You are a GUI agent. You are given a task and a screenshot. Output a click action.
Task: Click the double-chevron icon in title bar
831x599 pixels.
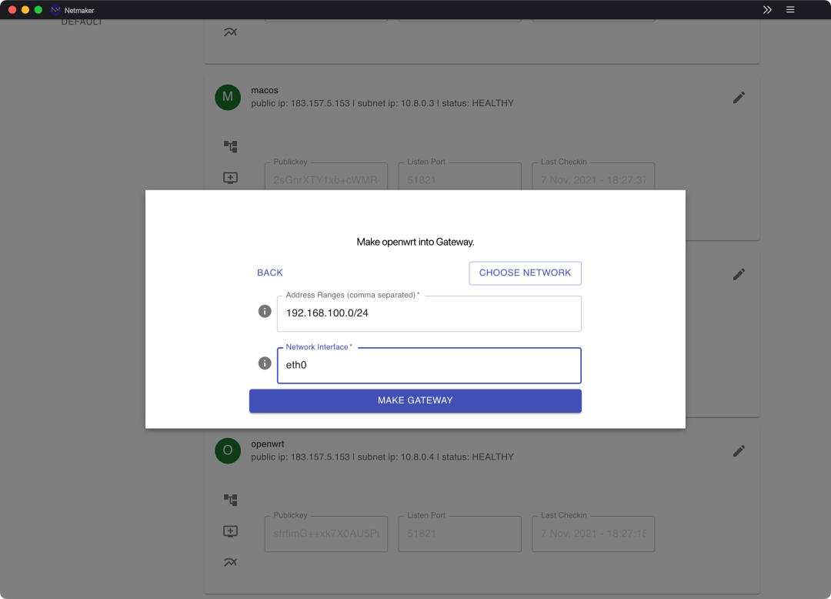tap(767, 10)
